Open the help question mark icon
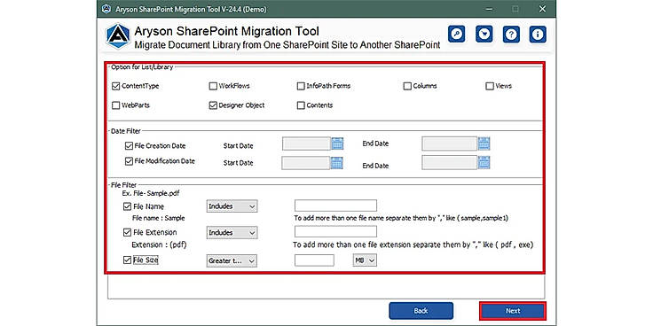Viewport: 653px width, 326px height. point(511,34)
